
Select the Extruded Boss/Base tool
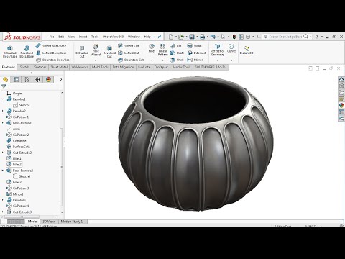[x=10, y=52]
